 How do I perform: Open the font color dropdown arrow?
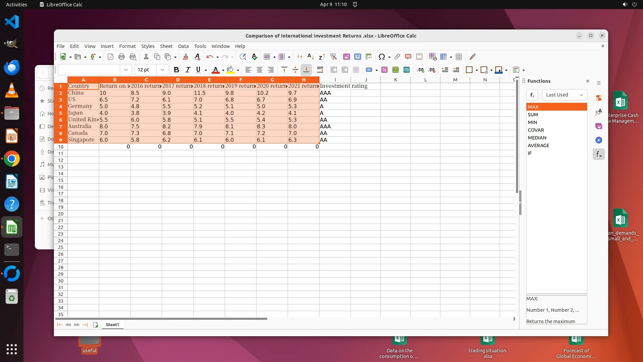[x=223, y=70]
